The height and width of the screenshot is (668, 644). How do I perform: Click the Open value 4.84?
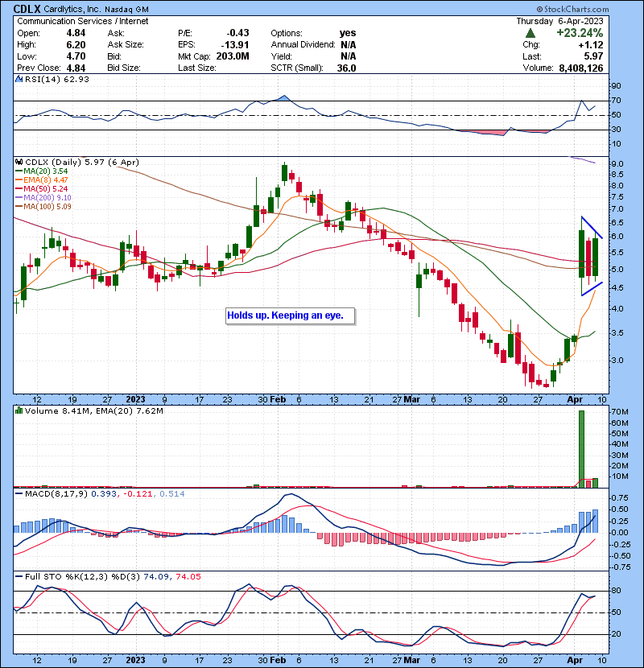point(76,33)
